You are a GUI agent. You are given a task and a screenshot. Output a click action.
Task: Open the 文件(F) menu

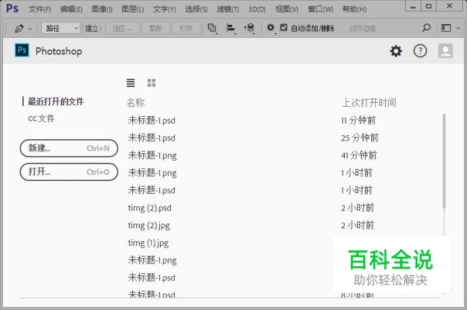tap(40, 9)
